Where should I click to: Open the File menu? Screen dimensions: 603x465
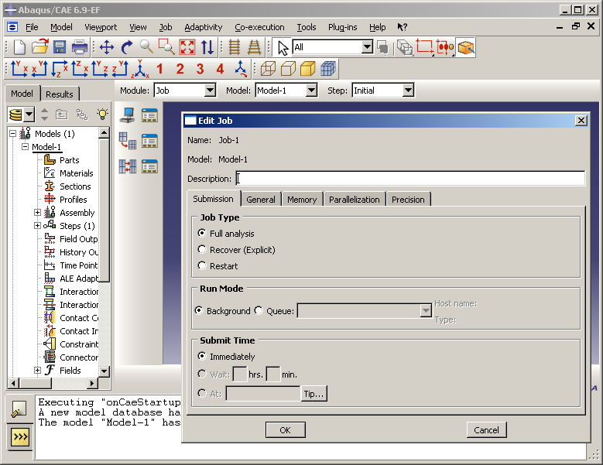click(32, 27)
